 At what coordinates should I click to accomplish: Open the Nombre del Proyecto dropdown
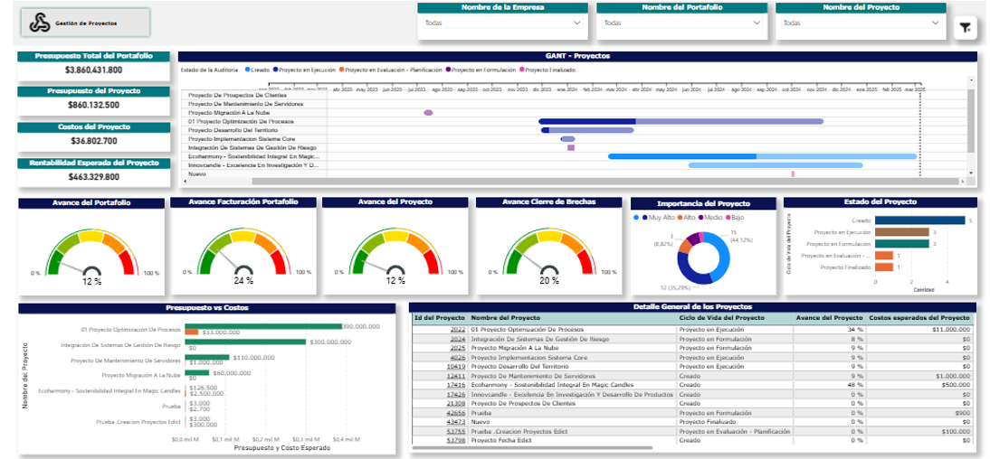click(x=860, y=23)
